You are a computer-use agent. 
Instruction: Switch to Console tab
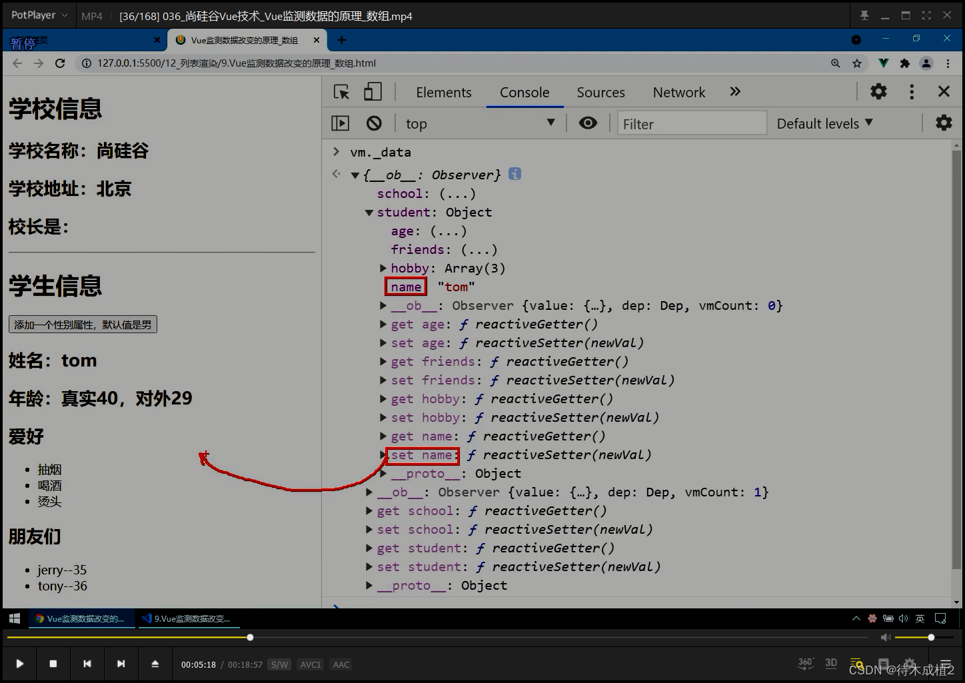pyautogui.click(x=524, y=92)
